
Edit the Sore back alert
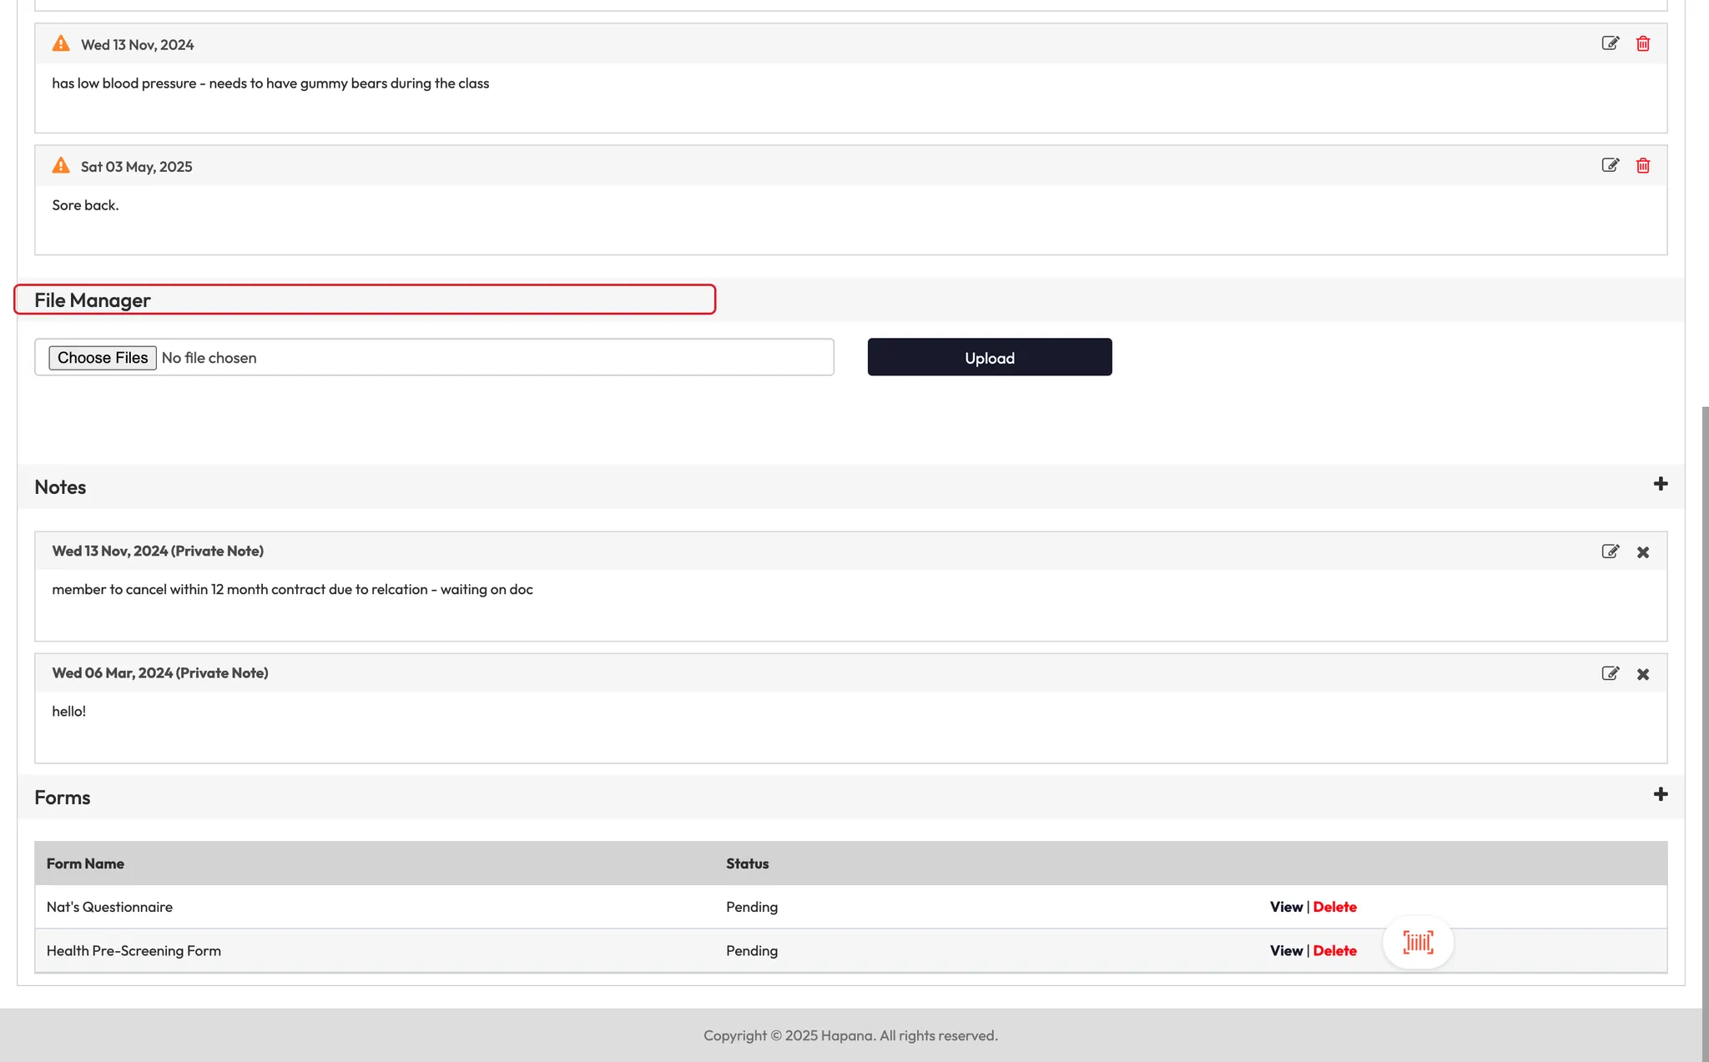[1610, 165]
